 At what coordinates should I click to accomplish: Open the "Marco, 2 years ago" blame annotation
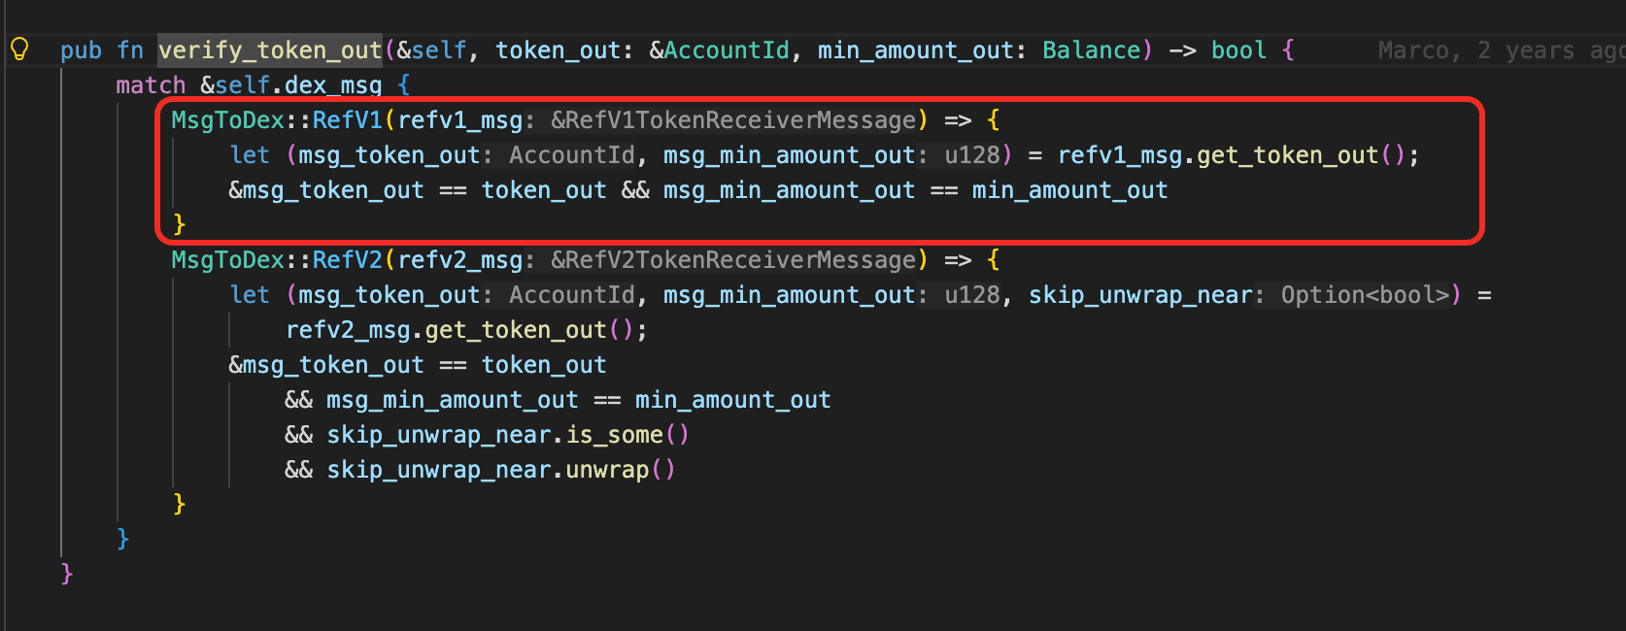1500,50
